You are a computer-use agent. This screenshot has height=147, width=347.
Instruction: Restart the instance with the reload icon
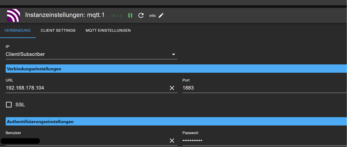[141, 15]
